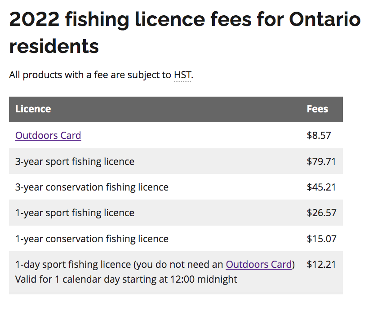Select the 1-year conservation fishing licence label
This screenshot has height=311, width=373.
coord(92,239)
